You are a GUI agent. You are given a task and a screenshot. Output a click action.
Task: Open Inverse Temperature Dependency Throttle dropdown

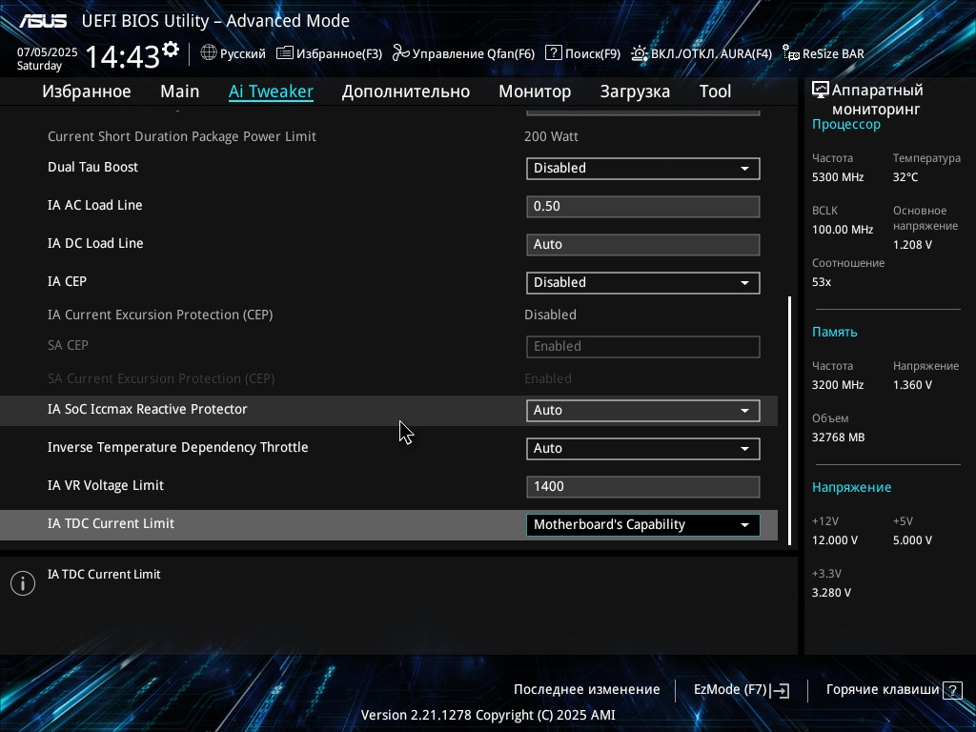coord(643,449)
